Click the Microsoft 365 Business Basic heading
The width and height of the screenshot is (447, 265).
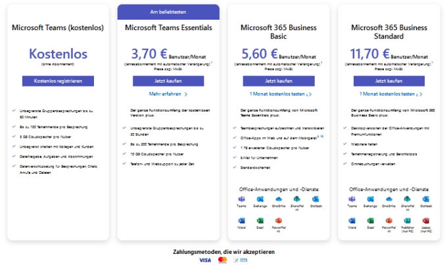(279, 32)
